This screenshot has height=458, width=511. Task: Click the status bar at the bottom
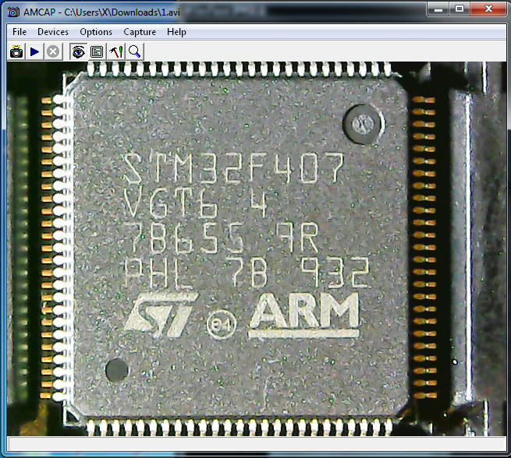(257, 444)
